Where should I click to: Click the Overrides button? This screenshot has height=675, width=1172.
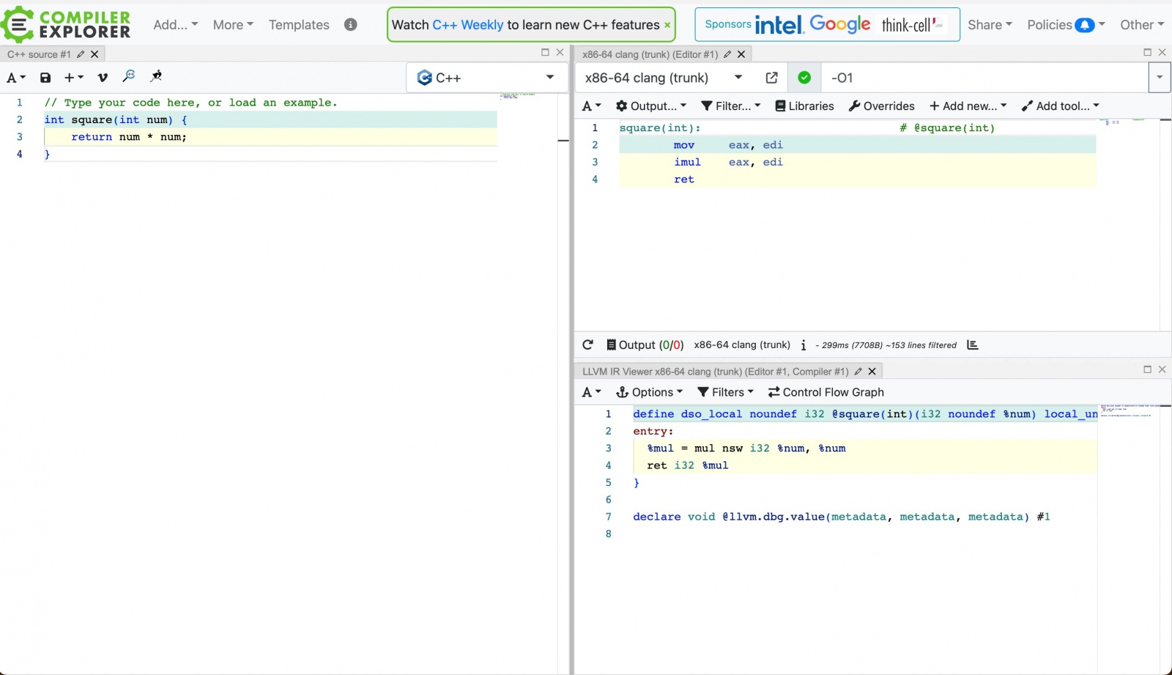881,106
